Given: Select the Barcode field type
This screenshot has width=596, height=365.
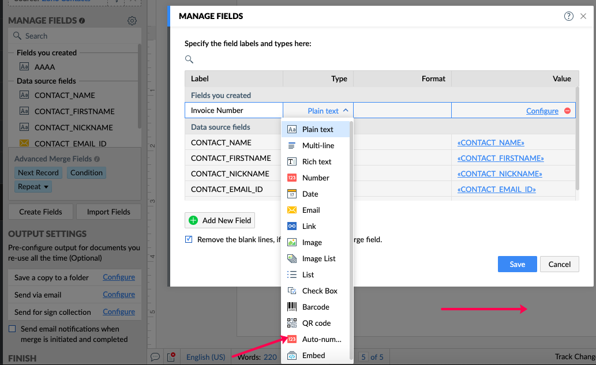Looking at the screenshot, I should click(316, 307).
